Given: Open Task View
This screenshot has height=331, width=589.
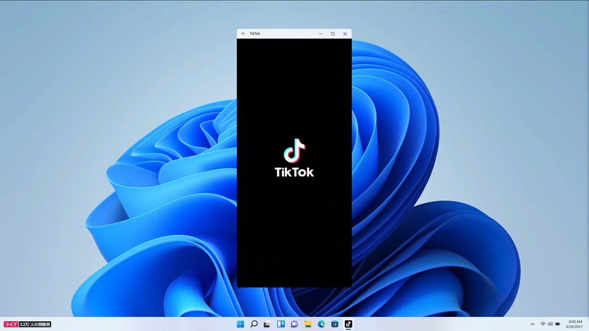Looking at the screenshot, I should pos(268,324).
